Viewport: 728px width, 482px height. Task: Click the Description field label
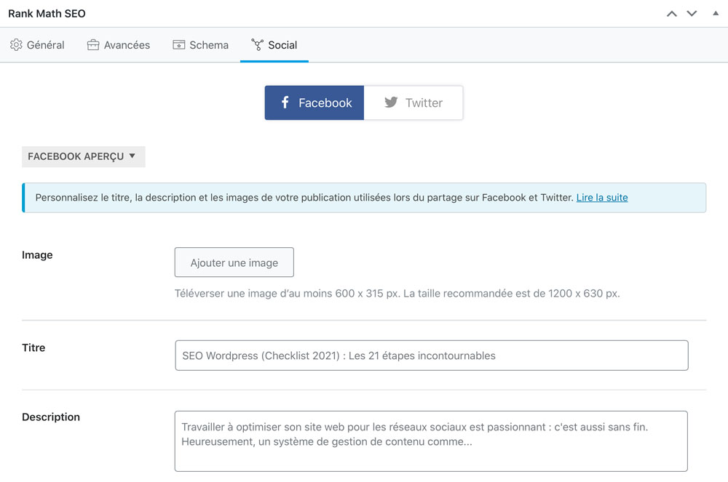pyautogui.click(x=51, y=417)
